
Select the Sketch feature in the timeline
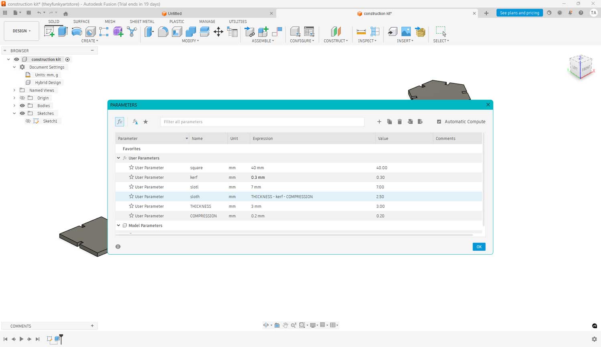49,339
